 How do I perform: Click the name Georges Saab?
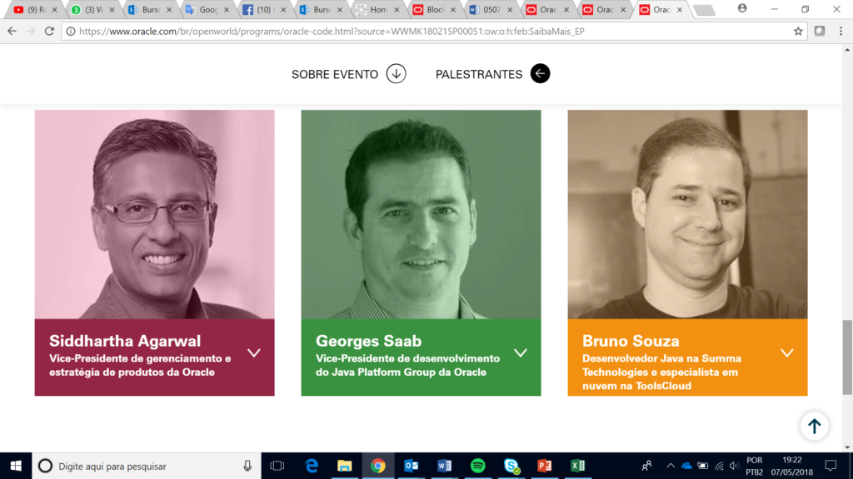coord(369,341)
